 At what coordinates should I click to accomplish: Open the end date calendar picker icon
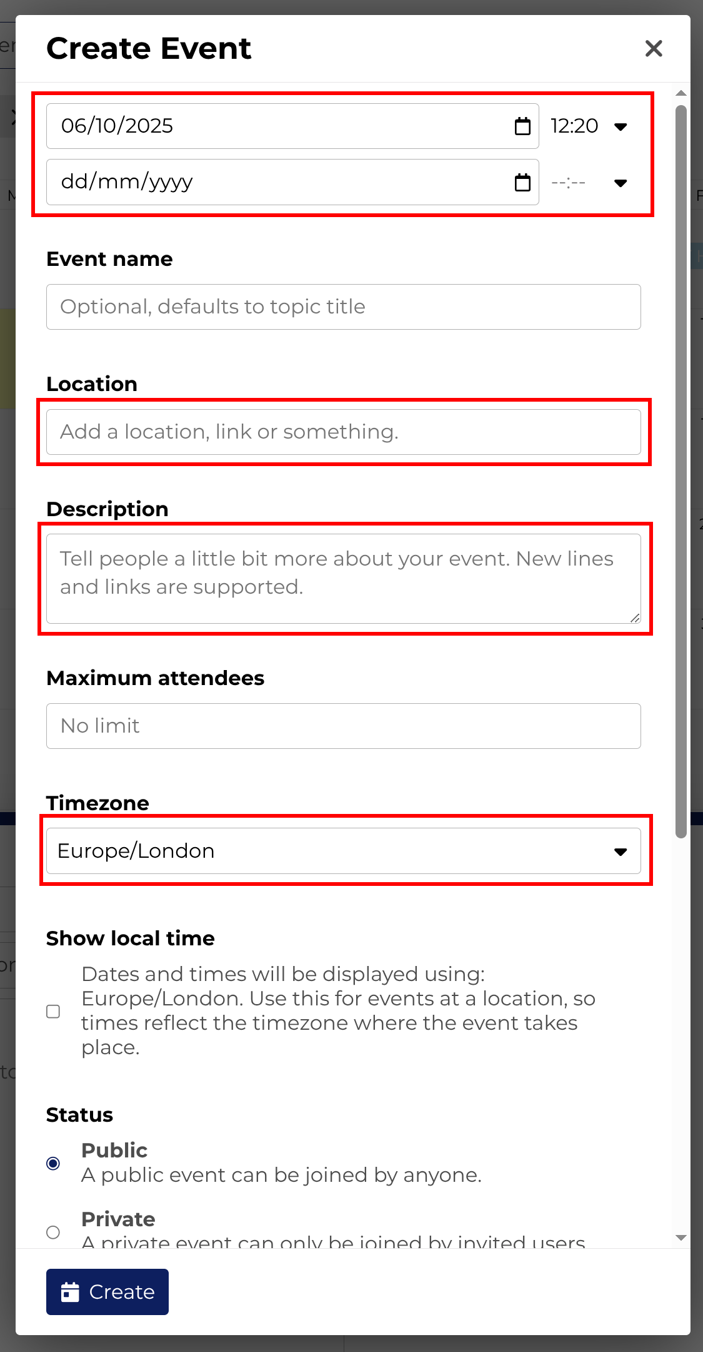pos(522,183)
